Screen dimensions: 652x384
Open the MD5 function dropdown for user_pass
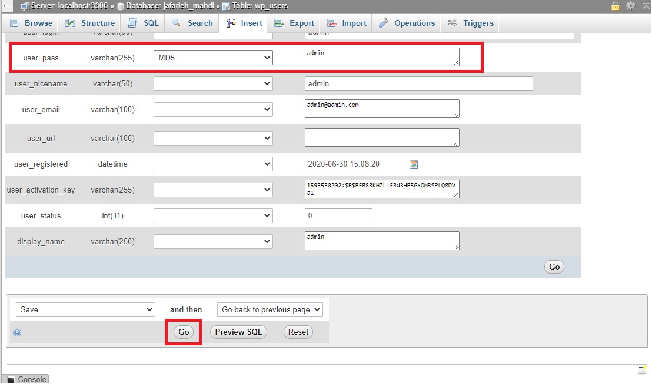213,58
